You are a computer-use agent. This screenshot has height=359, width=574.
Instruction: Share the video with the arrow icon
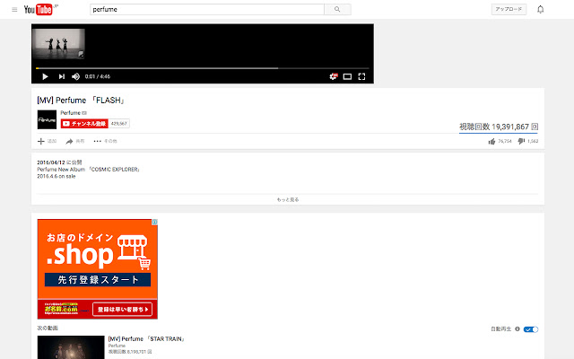(x=69, y=142)
